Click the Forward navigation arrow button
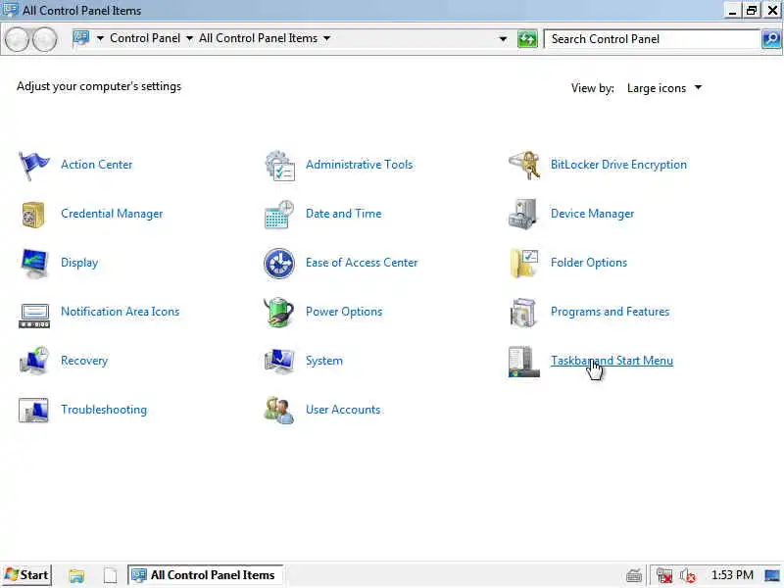This screenshot has height=588, width=784. point(45,39)
